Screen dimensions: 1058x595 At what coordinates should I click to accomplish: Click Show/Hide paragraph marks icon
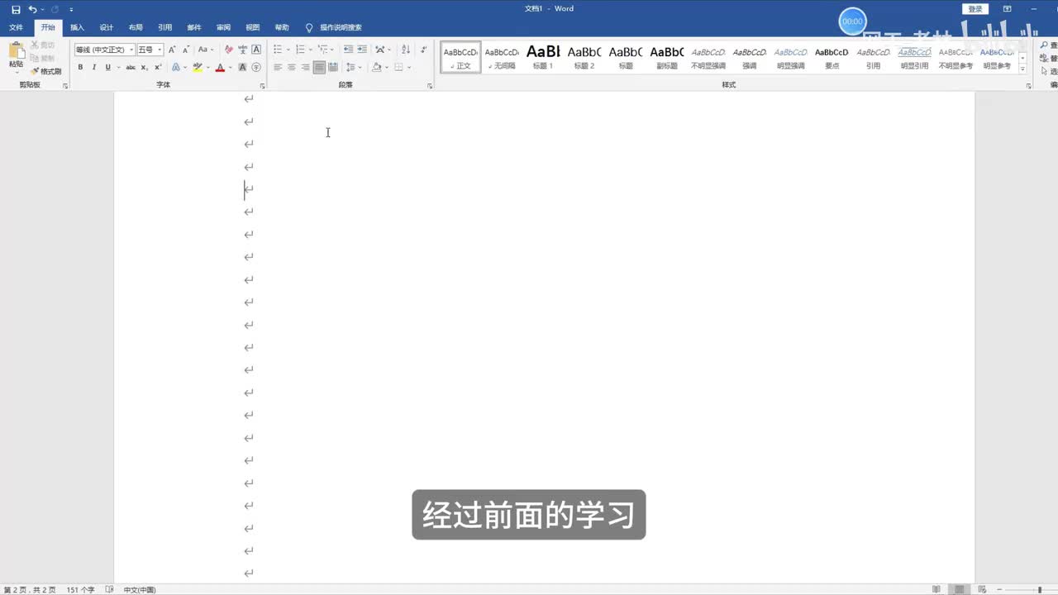click(424, 50)
